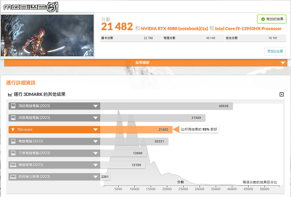Screen dimensions: 291x197
Task: Click the desktop icon on 頂級電競電腦 row
Action: [13, 106]
